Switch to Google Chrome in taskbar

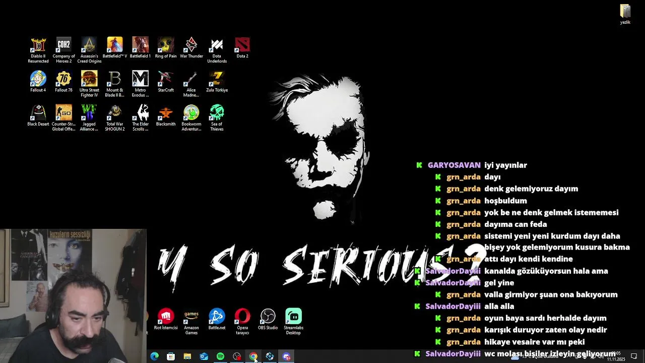pos(253,356)
